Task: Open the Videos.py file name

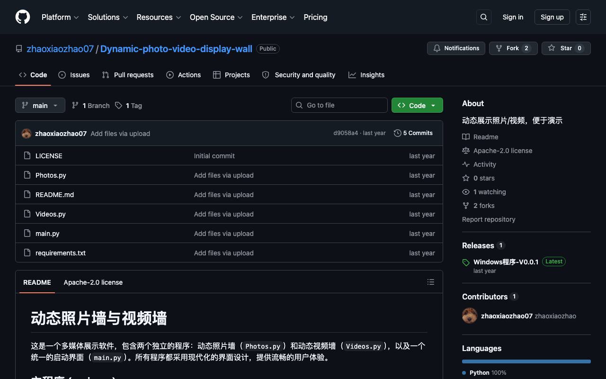Action: [51, 214]
